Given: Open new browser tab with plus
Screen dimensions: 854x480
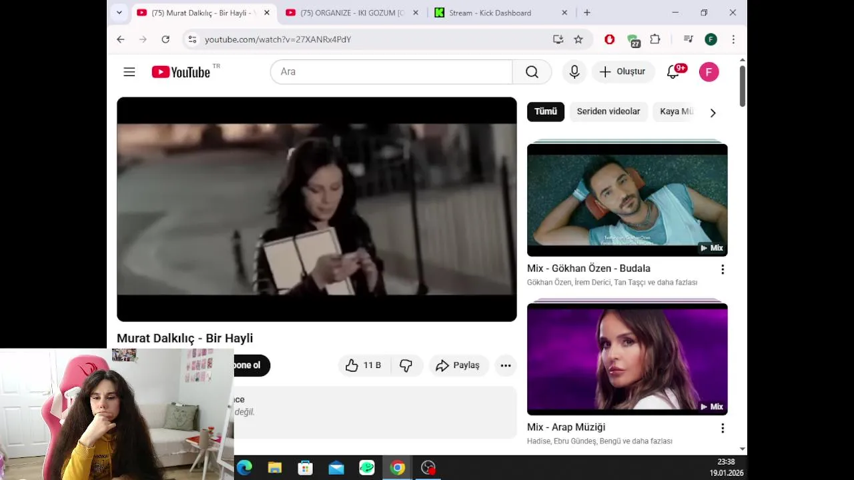Looking at the screenshot, I should click(587, 13).
